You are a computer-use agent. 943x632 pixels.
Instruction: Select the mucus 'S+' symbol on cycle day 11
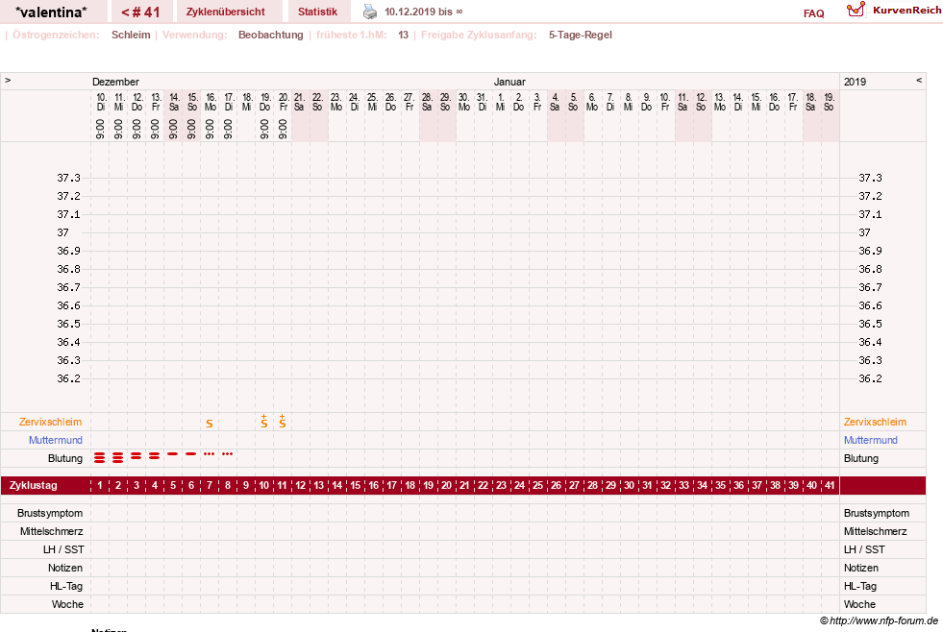tap(282, 421)
